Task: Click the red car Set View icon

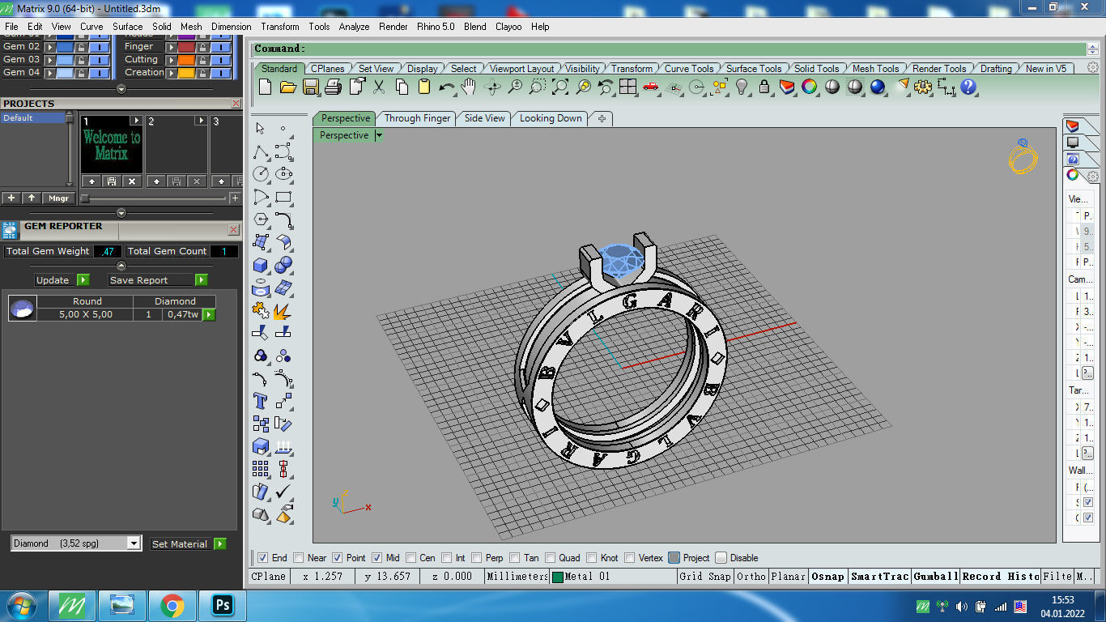Action: coord(650,87)
